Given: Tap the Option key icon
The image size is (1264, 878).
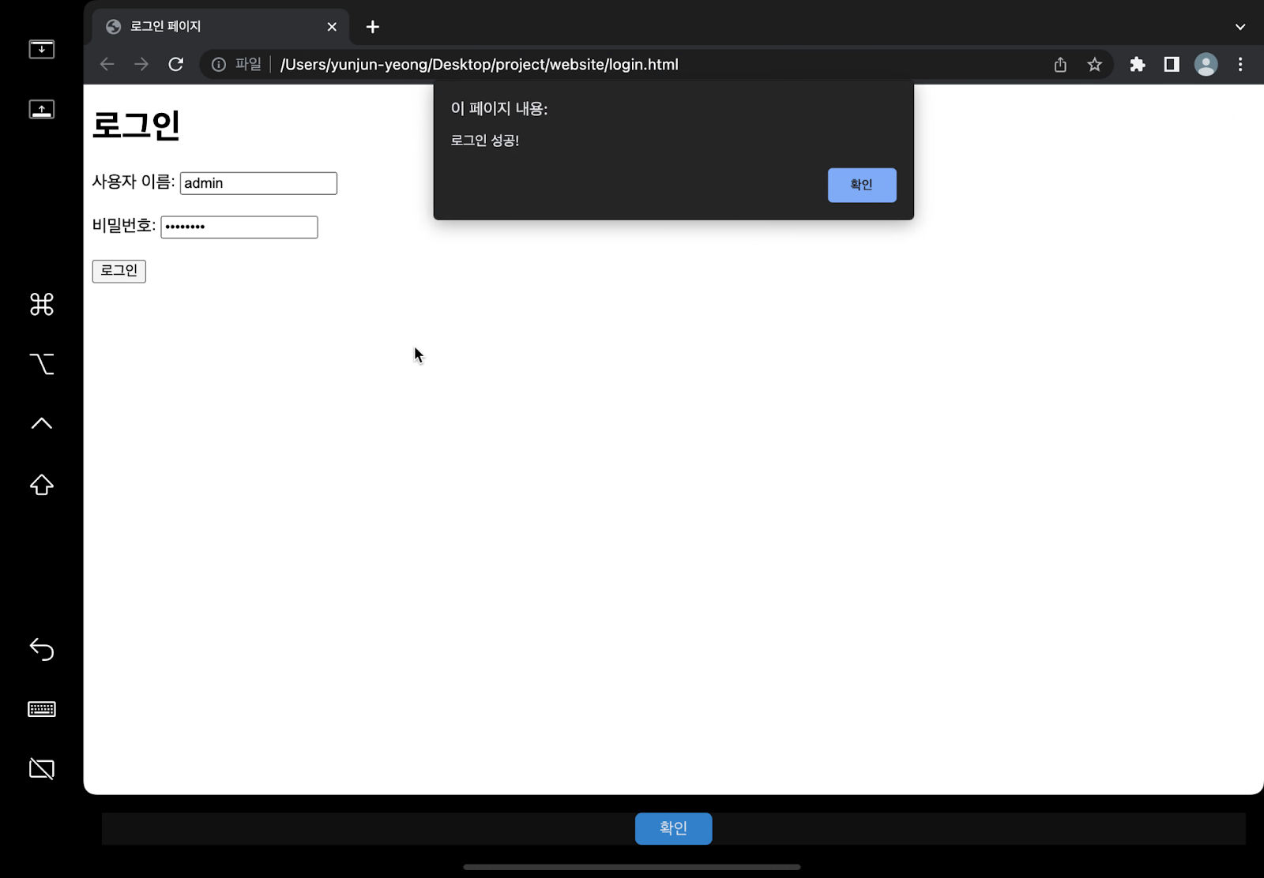Looking at the screenshot, I should 41,364.
